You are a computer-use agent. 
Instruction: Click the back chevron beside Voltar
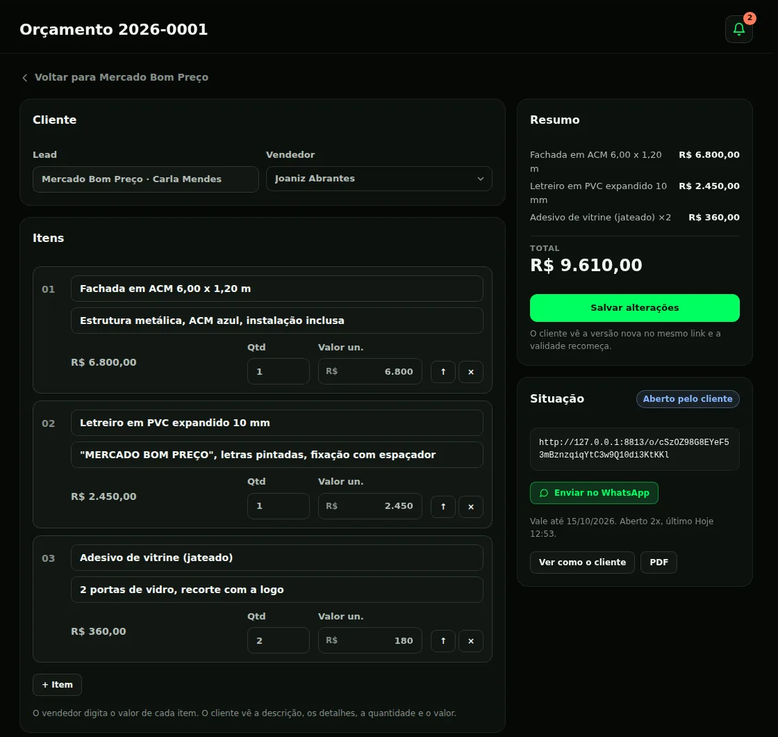point(25,77)
